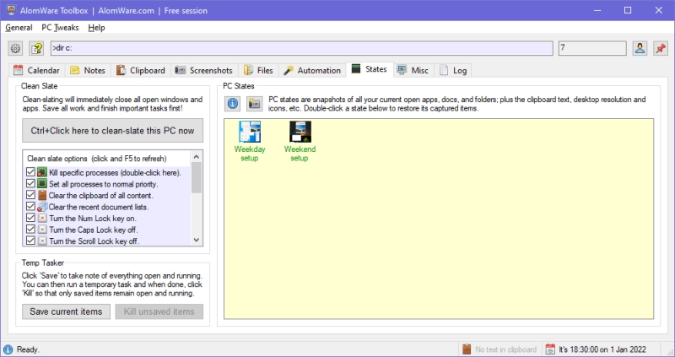Switch to the Calendar tab
This screenshot has width=675, height=357.
(x=36, y=70)
